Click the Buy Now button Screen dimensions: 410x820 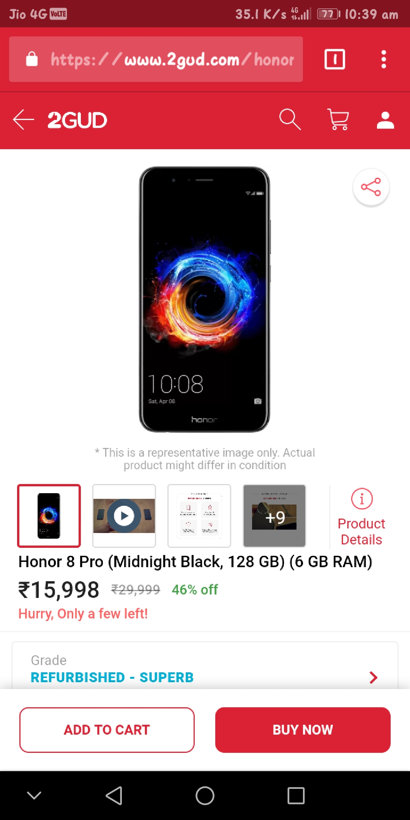303,730
